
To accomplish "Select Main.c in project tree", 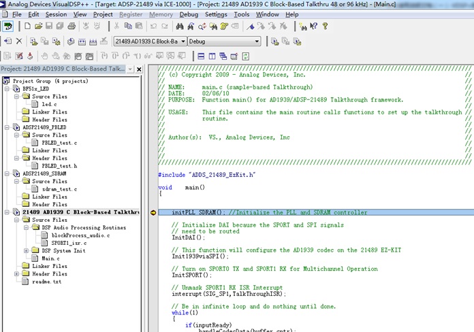I will click(x=50, y=259).
